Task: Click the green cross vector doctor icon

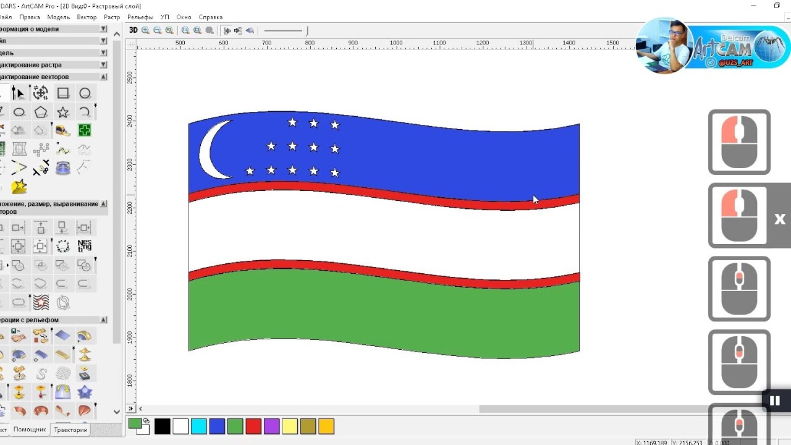Action: pyautogui.click(x=85, y=130)
